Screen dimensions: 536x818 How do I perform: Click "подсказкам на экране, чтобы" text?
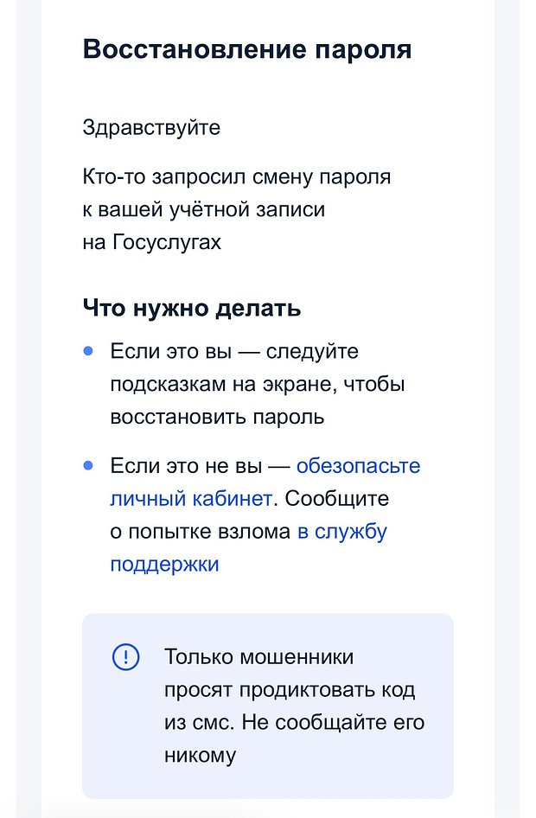tap(258, 384)
